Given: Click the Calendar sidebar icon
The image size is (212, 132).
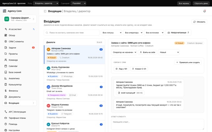Looking at the screenshot, I should point(6,66).
